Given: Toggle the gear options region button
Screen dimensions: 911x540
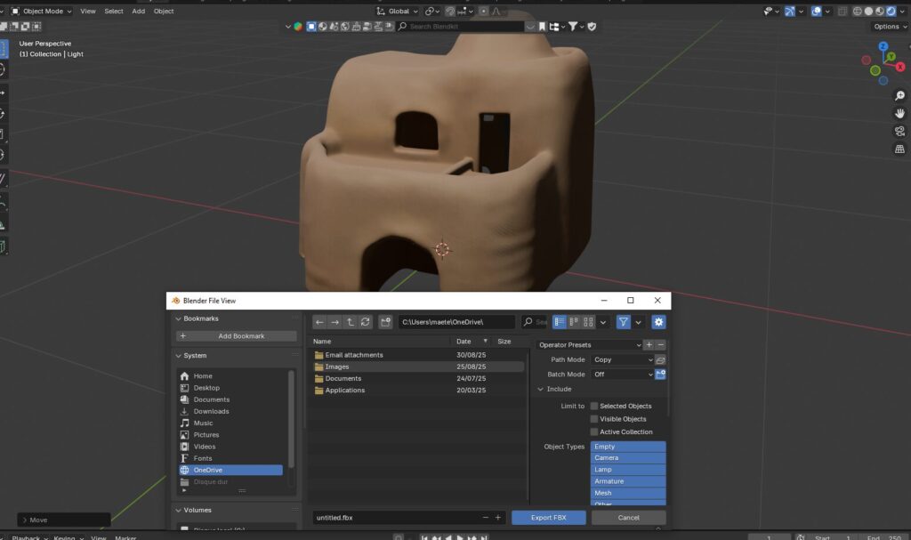Looking at the screenshot, I should pyautogui.click(x=658, y=322).
